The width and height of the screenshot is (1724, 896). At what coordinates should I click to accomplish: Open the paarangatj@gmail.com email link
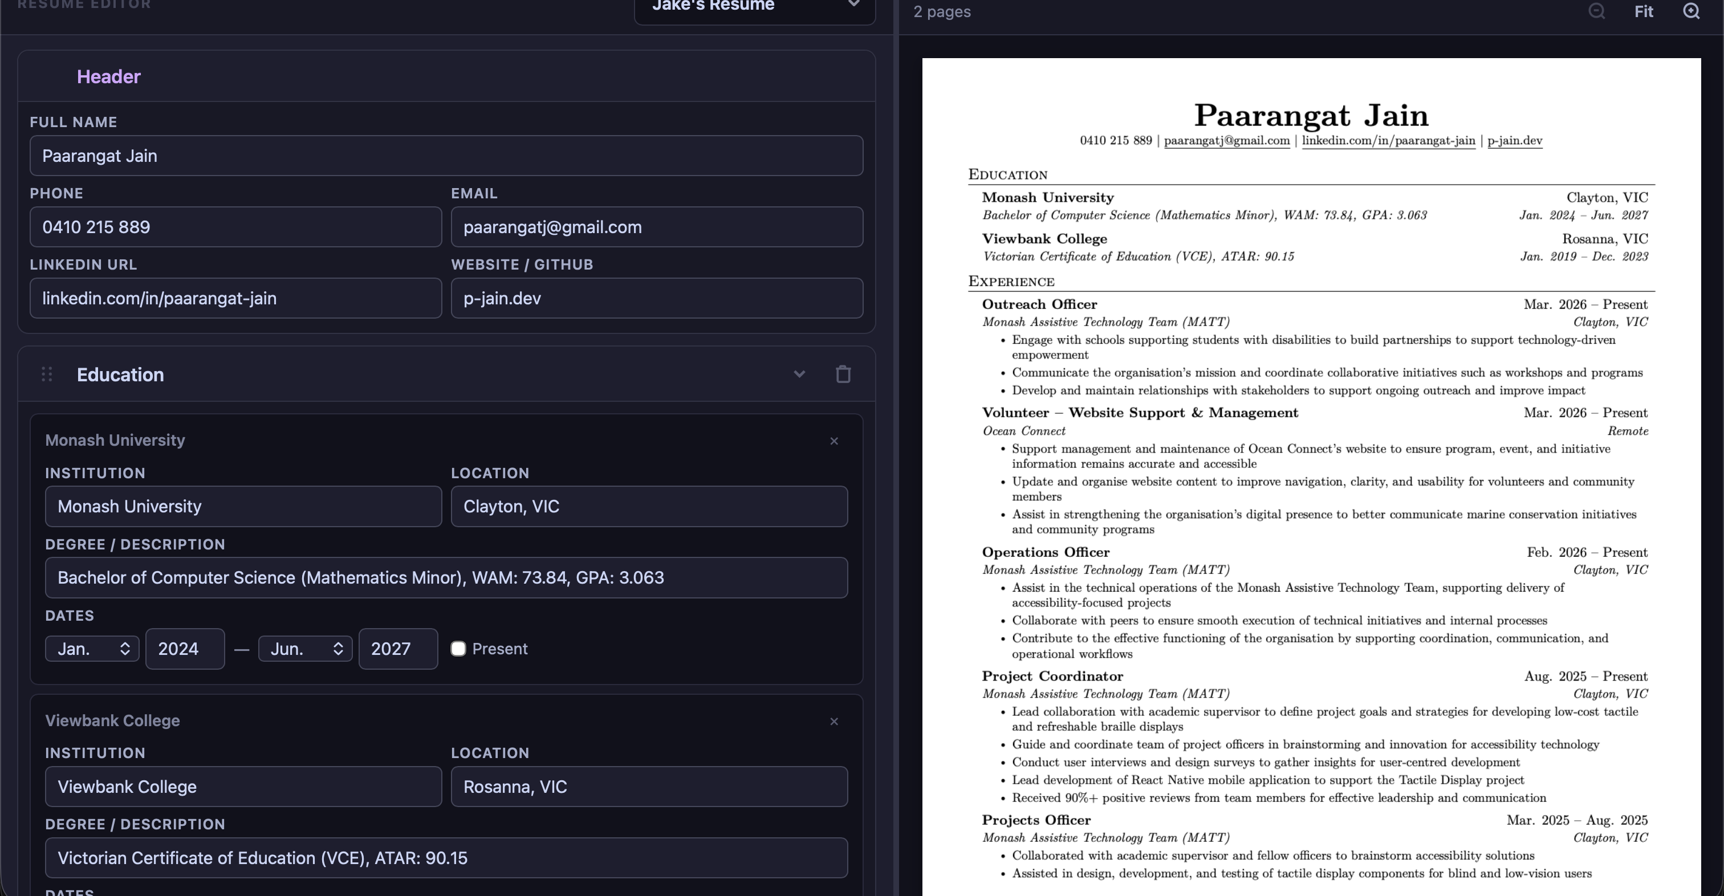point(1227,141)
